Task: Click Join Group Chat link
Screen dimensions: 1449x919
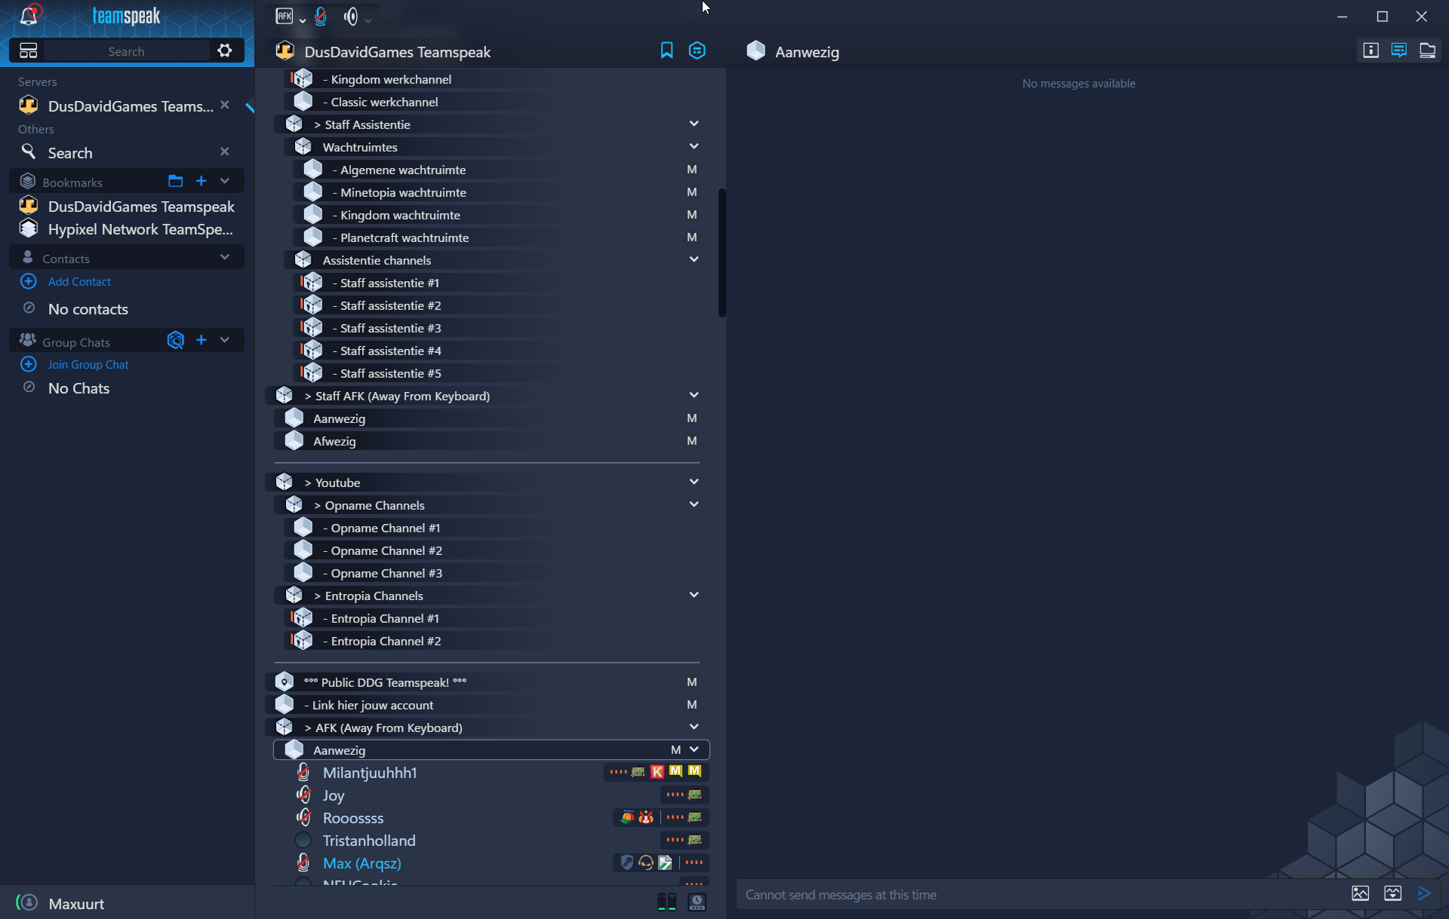Action: (x=88, y=364)
